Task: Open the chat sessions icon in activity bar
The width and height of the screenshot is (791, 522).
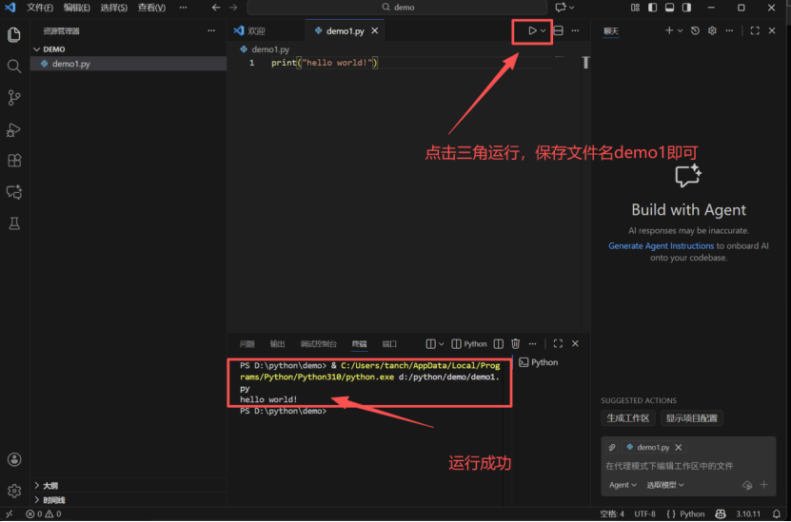Action: point(14,192)
